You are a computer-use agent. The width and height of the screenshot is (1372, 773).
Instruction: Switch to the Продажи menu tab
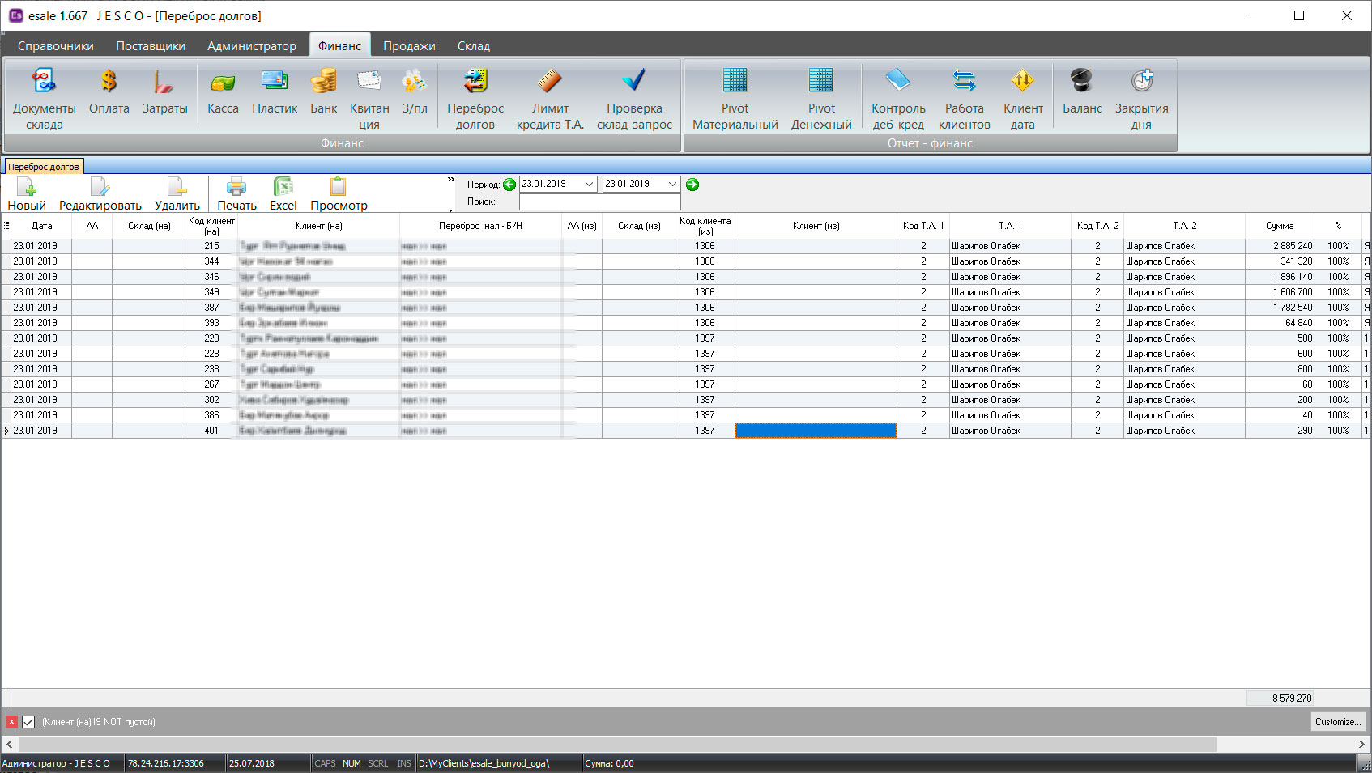(409, 46)
